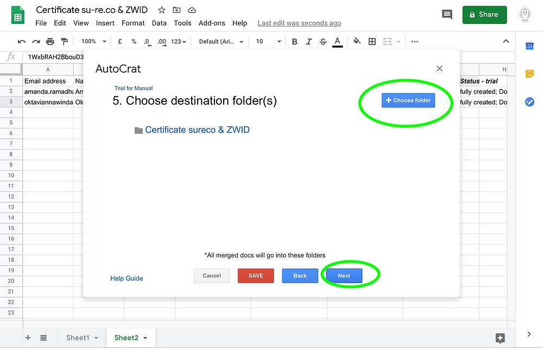
Task: Open the Sheet1 tab dropdown arrow
Action: click(x=96, y=338)
